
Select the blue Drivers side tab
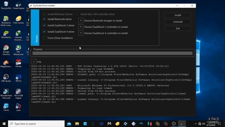(x=35, y=28)
